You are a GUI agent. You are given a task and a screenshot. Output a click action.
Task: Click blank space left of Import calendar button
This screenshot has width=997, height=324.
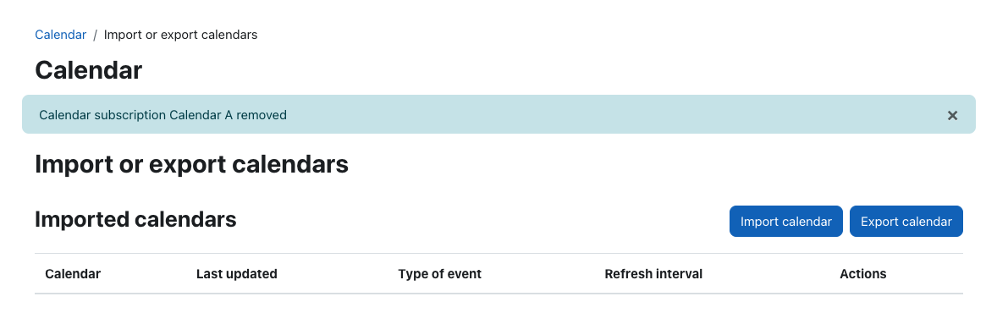coord(483,221)
